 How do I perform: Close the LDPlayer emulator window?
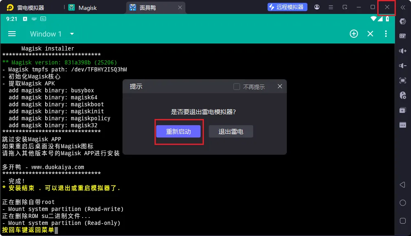pos(387,7)
